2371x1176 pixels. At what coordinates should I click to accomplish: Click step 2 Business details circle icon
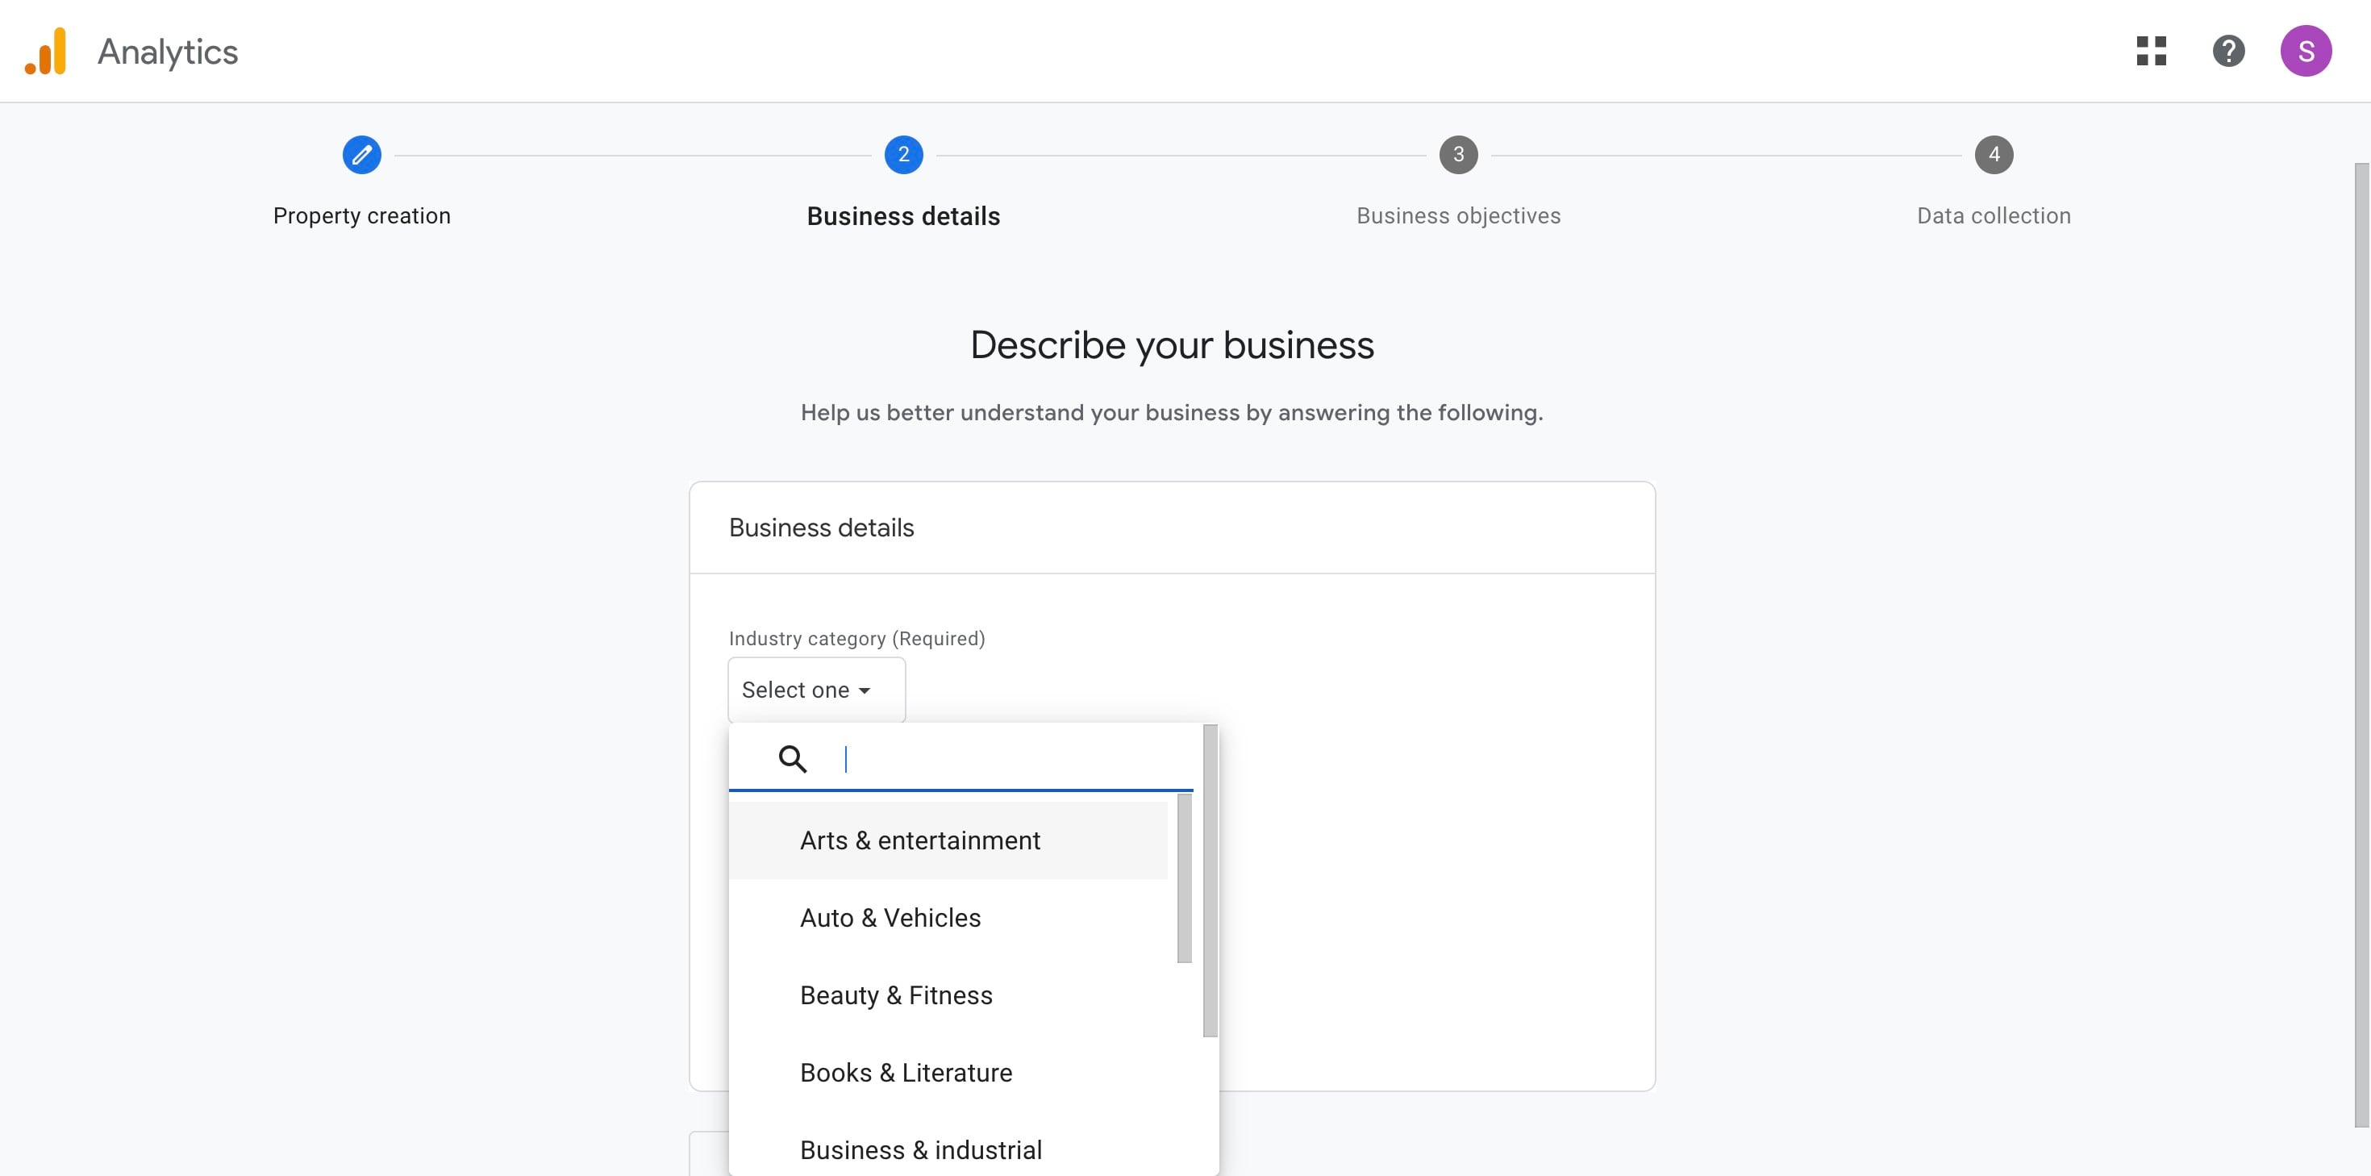click(x=903, y=155)
